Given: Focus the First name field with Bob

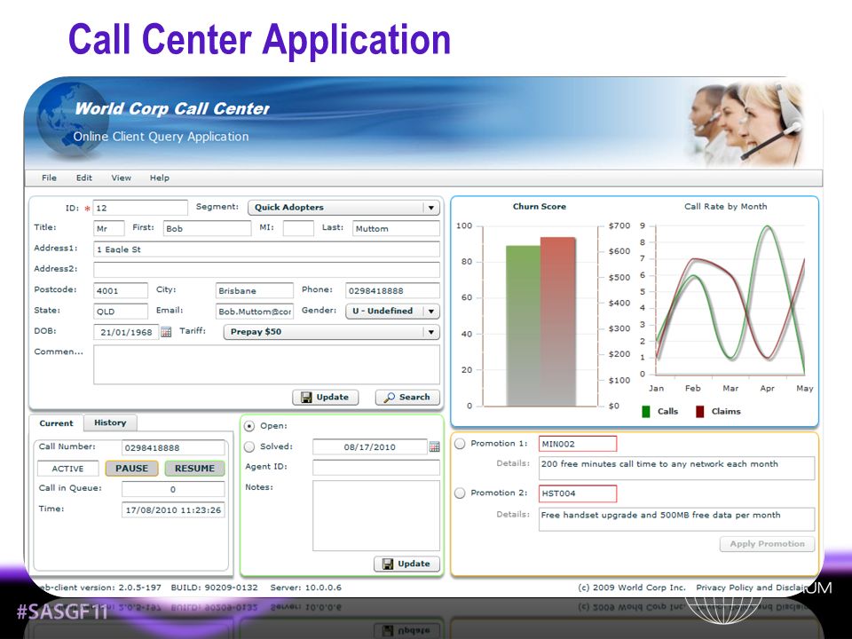Looking at the screenshot, I should coord(207,228).
